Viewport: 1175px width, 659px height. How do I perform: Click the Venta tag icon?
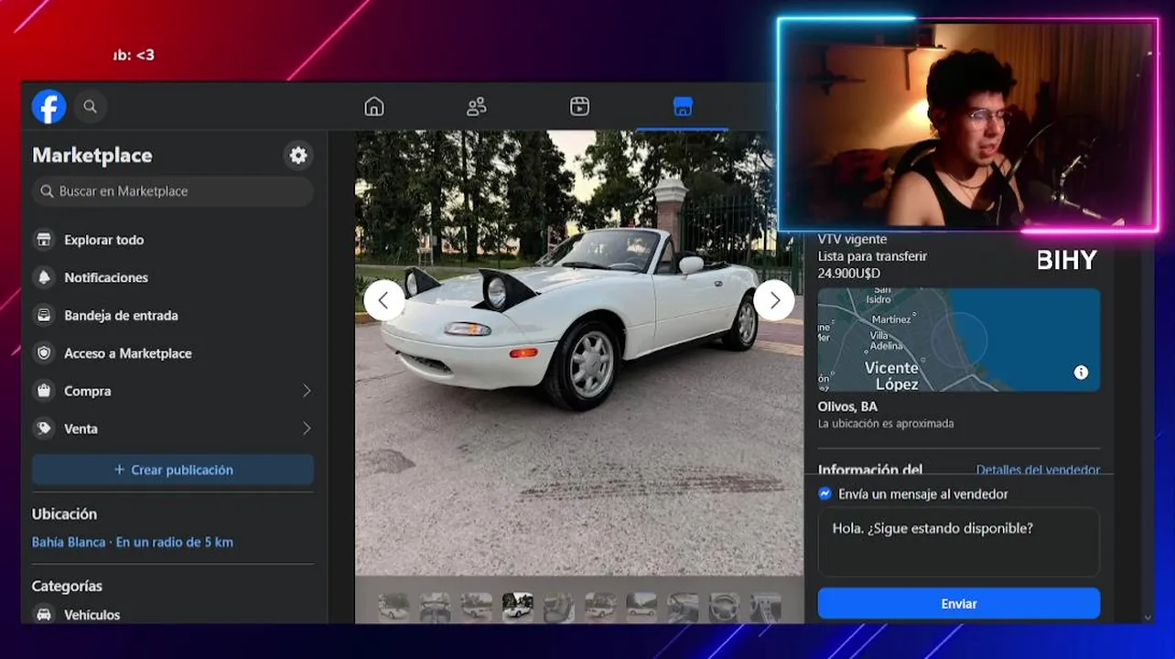click(43, 428)
